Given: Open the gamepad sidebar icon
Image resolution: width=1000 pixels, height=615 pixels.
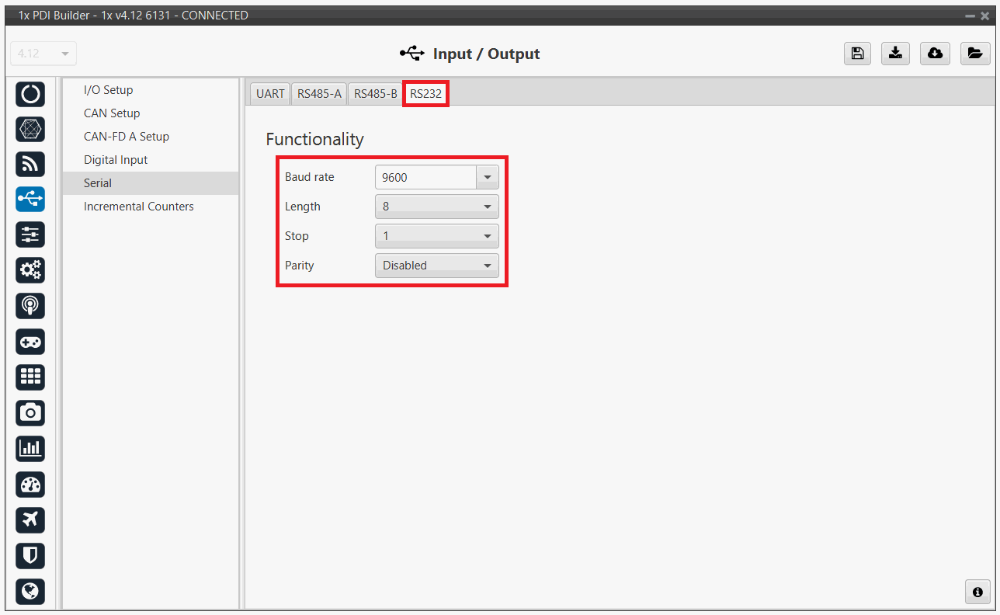Looking at the screenshot, I should pos(30,342).
